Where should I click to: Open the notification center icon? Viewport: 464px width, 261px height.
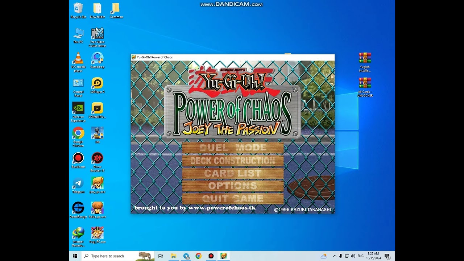pos(387,256)
